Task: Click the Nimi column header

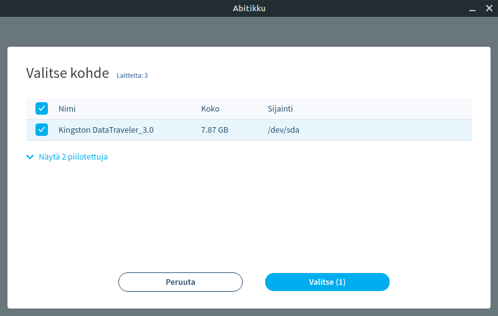Action: coord(67,109)
